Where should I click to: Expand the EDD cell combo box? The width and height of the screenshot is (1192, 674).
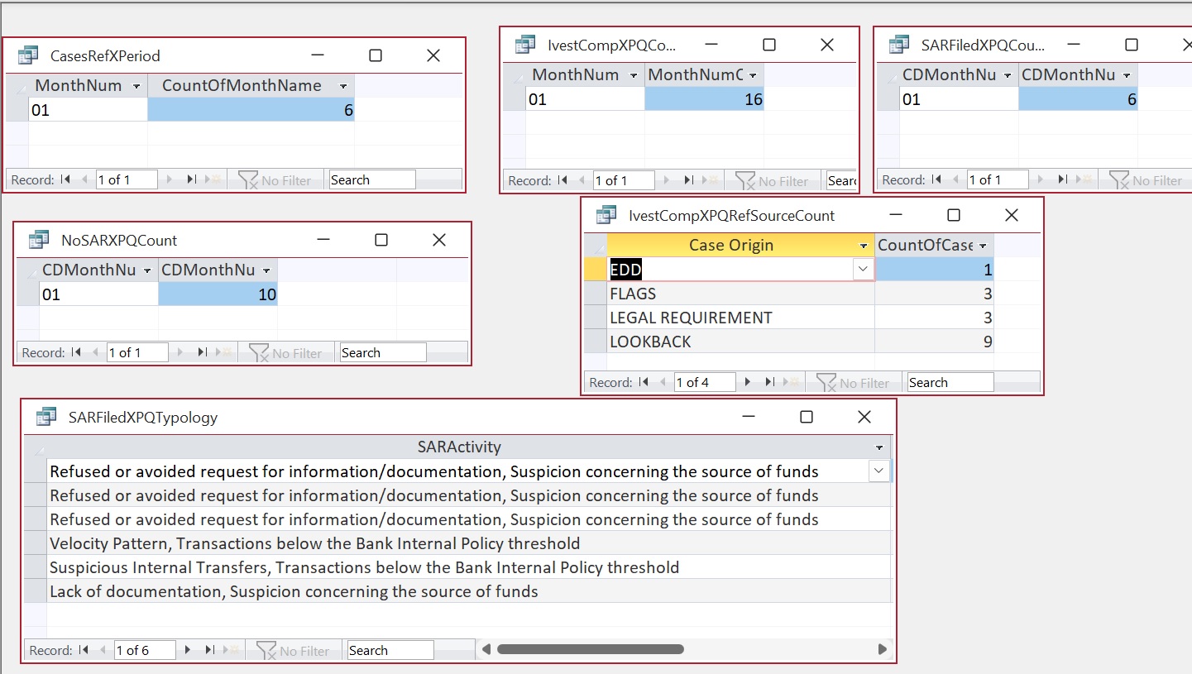point(864,269)
